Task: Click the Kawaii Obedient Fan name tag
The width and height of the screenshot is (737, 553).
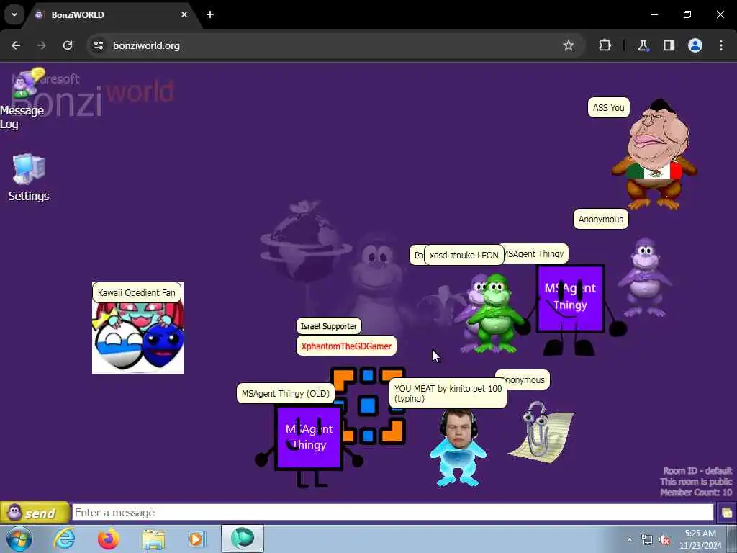Action: (136, 292)
